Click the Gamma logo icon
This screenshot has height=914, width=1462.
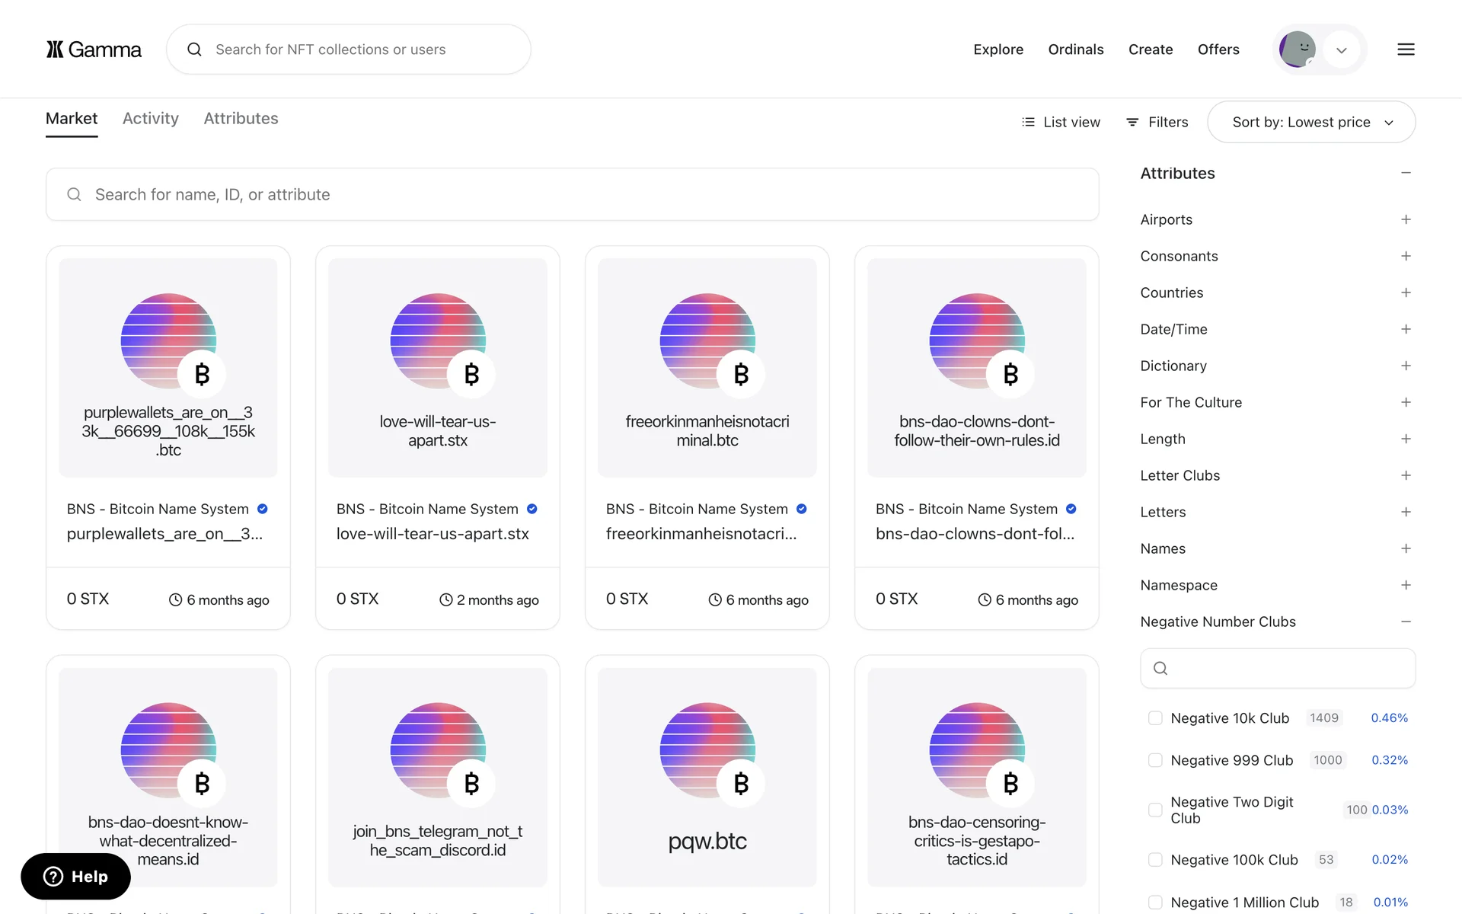click(x=55, y=50)
